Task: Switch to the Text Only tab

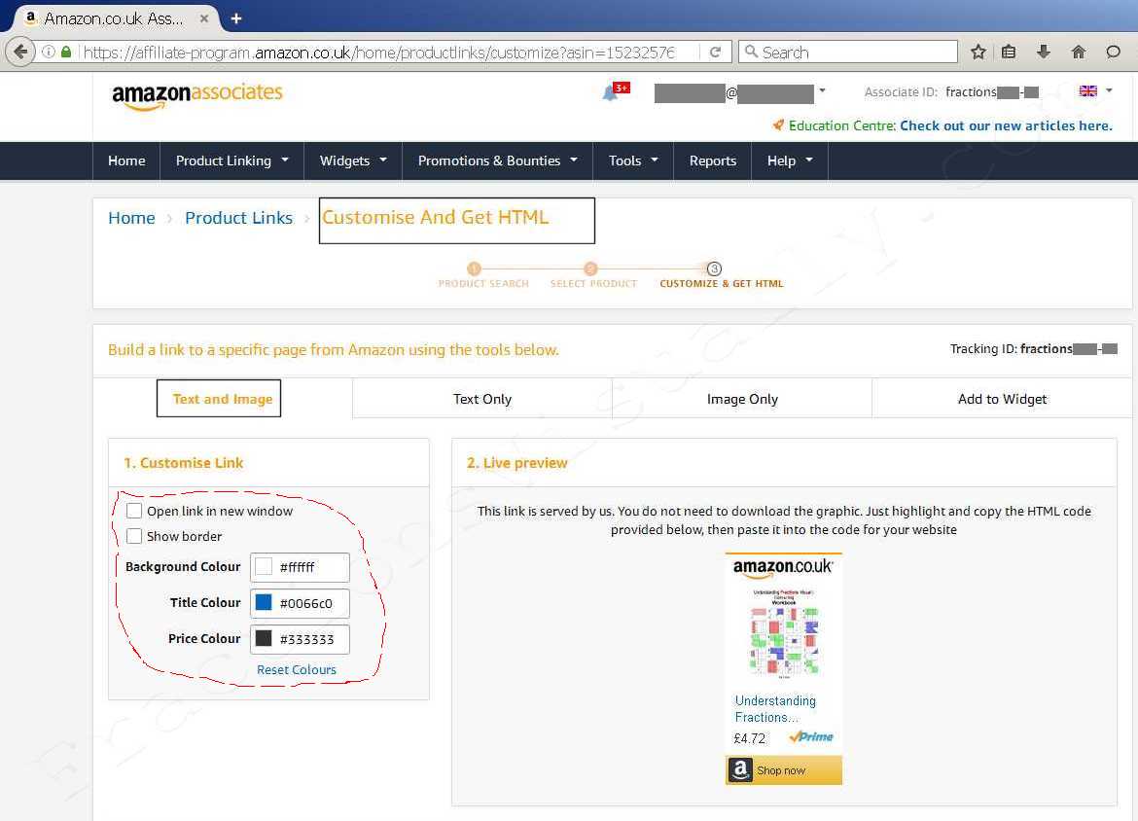Action: point(481,399)
